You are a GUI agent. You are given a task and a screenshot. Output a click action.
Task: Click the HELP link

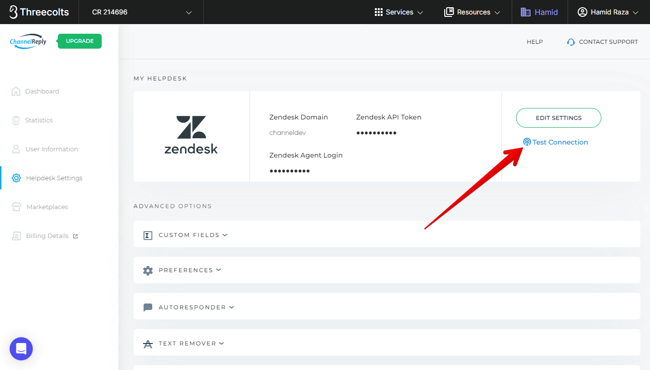coord(534,42)
